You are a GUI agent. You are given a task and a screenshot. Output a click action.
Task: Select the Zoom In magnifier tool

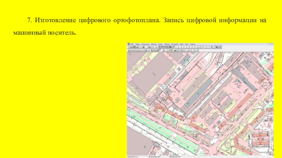click(x=152, y=50)
